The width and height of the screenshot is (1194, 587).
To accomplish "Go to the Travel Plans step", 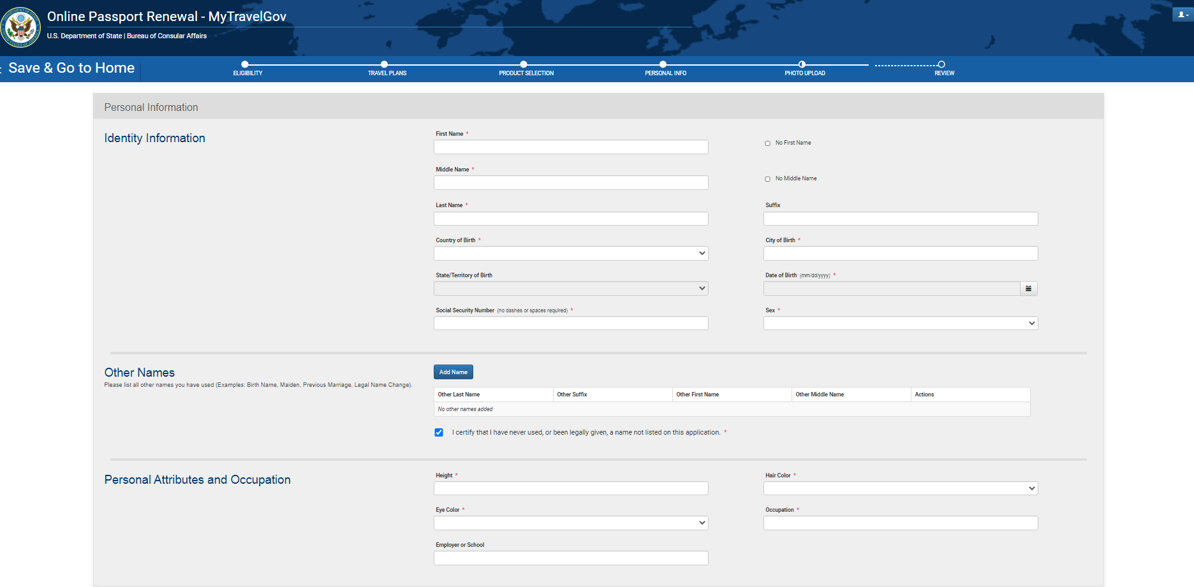I will 384,64.
